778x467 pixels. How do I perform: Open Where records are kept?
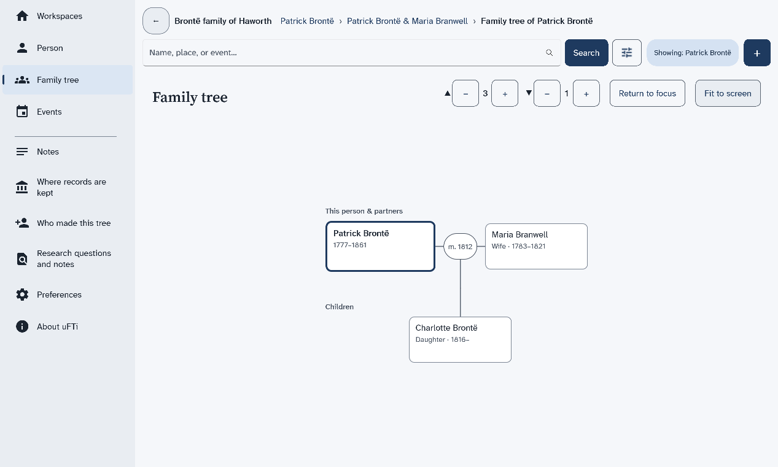pyautogui.click(x=68, y=187)
